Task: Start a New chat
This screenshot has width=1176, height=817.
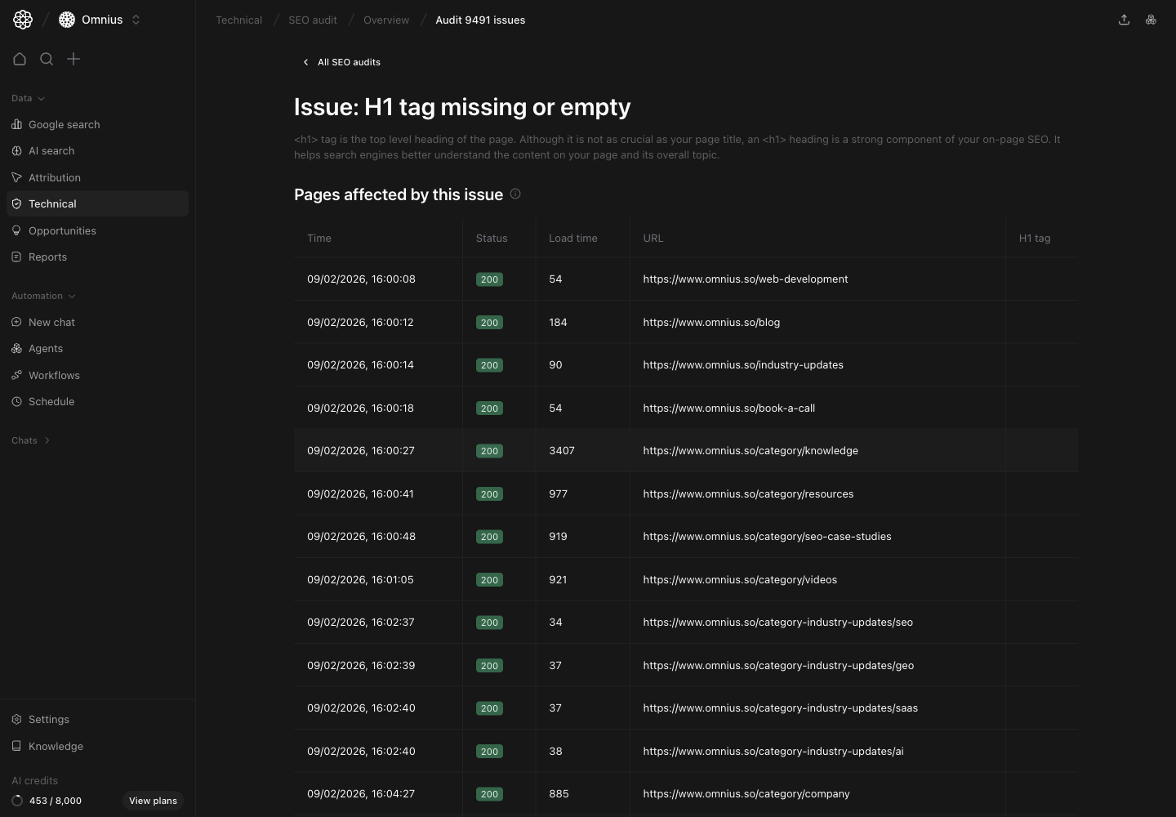Action: [51, 322]
